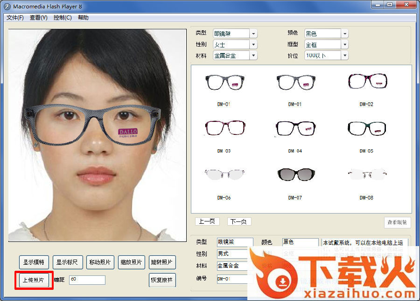Select the DM-02 pink patterned glasses thumbnail
The height and width of the screenshot is (301, 420).
(x=368, y=81)
